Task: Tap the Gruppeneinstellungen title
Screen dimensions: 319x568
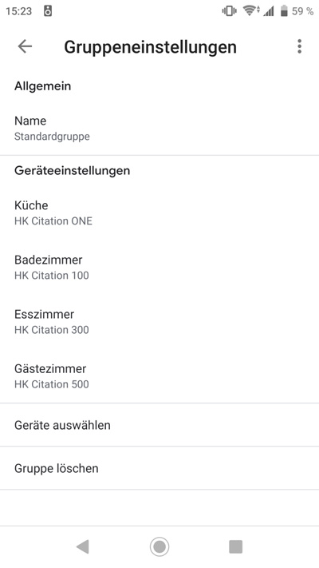Action: click(x=150, y=47)
